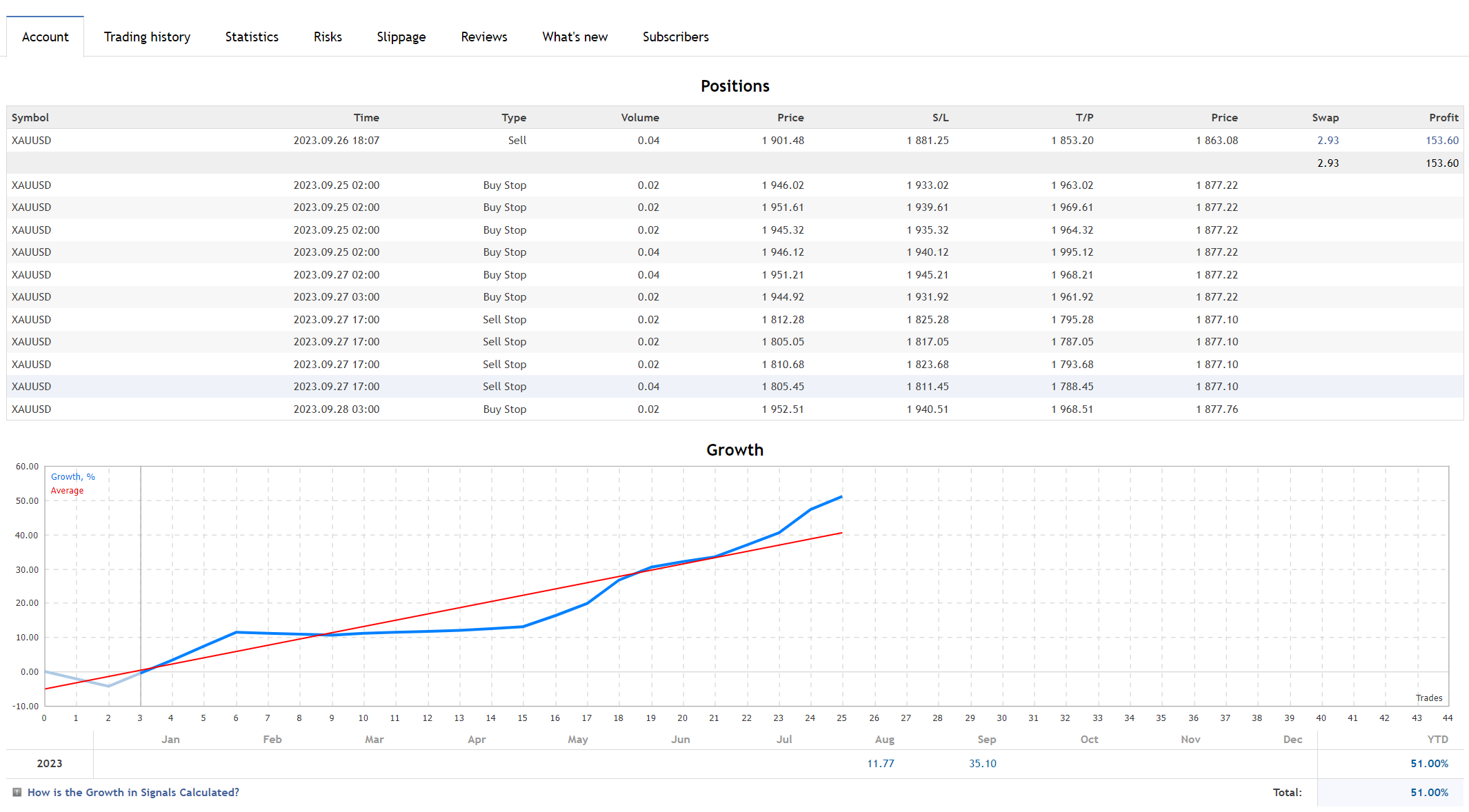Select the Sell Stop row priced 1 805.45

tap(503, 387)
